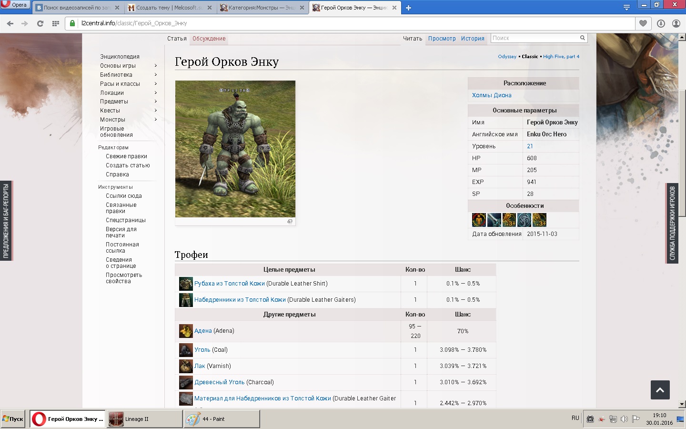Open the downloads icon in toolbar
This screenshot has width=686, height=429.
point(661,23)
